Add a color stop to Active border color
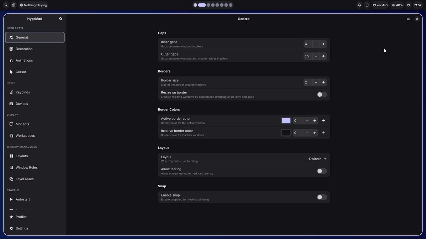This screenshot has height=239, width=426. [323, 121]
